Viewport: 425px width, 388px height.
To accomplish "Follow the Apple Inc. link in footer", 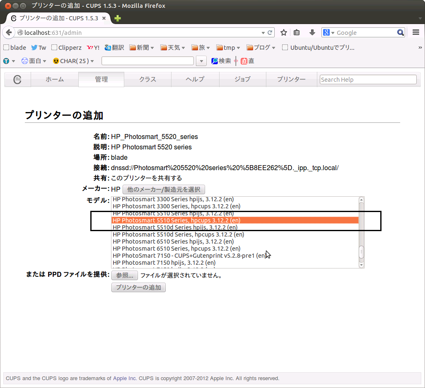I will 125,378.
